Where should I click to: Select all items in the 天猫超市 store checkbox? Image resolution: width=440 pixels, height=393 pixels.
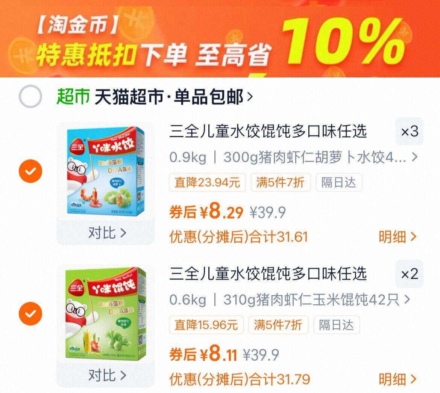pyautogui.click(x=30, y=96)
